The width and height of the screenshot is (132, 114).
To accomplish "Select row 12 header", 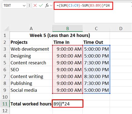I will tap(5, 111).
